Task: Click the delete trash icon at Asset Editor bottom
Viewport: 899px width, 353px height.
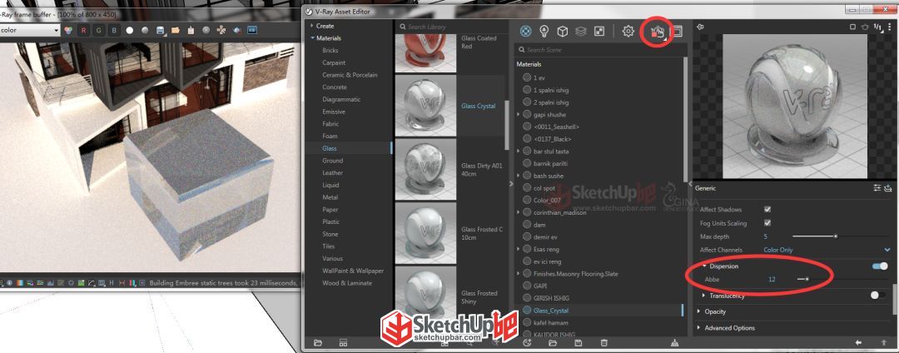Action: (603, 343)
